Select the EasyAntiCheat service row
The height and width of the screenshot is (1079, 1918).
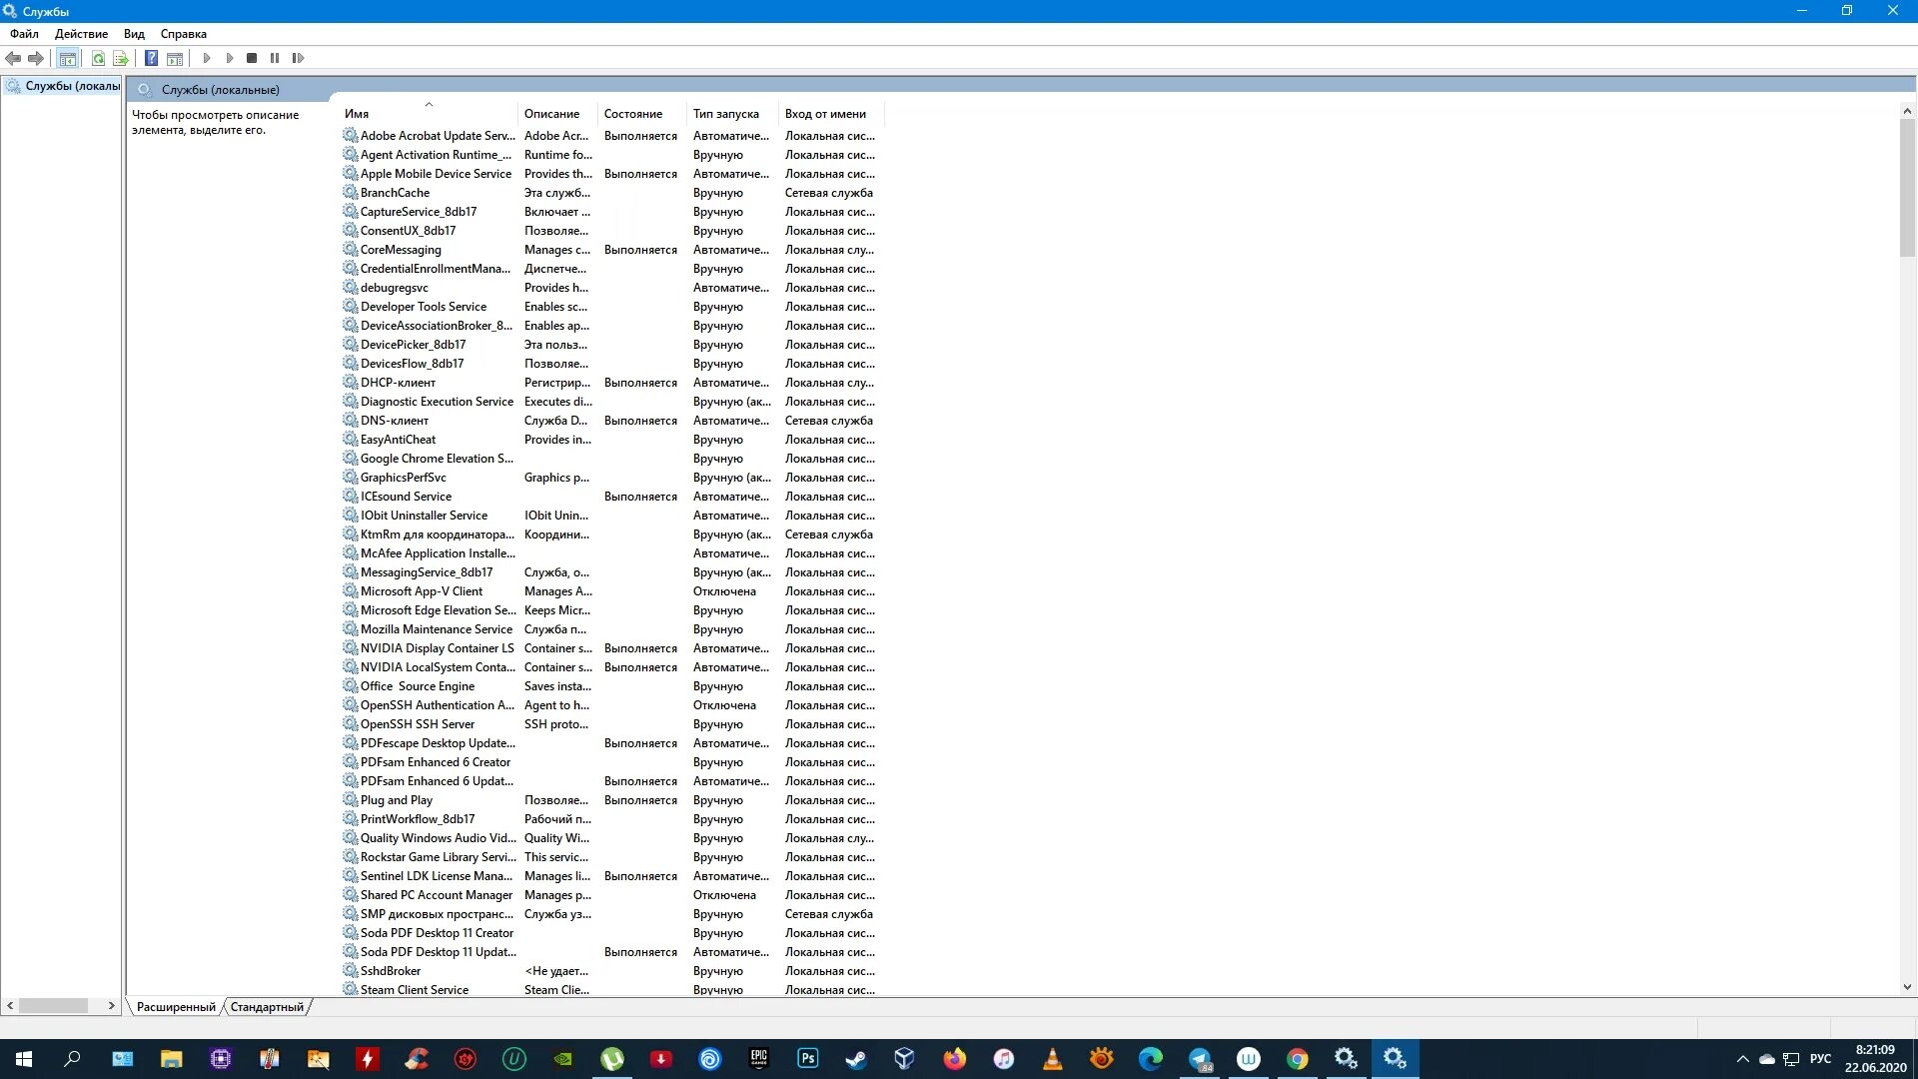click(398, 440)
